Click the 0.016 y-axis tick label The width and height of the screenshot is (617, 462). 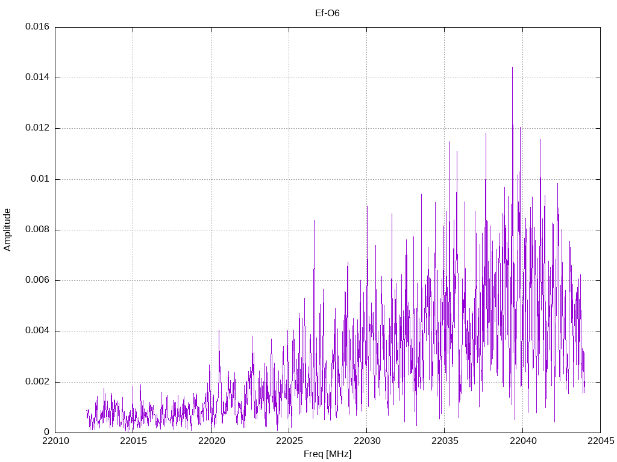tap(37, 26)
